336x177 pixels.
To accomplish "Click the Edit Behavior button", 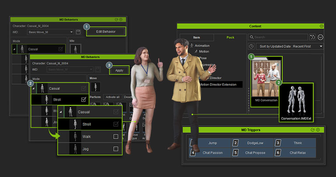I will pos(106,31).
